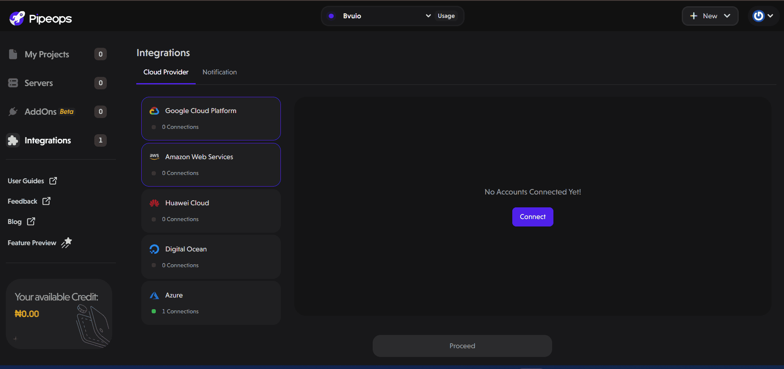The height and width of the screenshot is (369, 784).
Task: Click "0 Connections" under Amazon Web Services
Action: click(180, 173)
